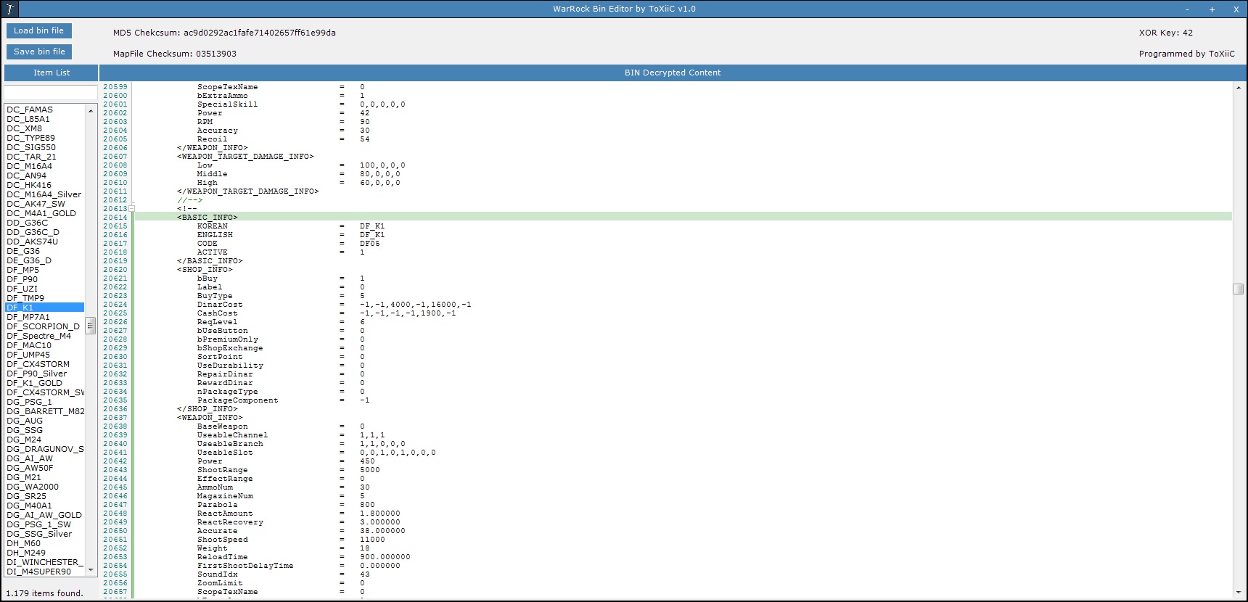The height and width of the screenshot is (602, 1248).
Task: Click the MD5 checksum value text
Action: (260, 33)
